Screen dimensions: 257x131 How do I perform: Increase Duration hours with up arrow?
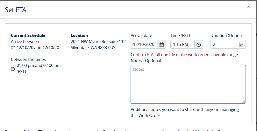coord(241,43)
